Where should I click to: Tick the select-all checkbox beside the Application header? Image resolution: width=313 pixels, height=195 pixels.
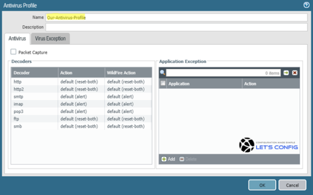tap(163, 83)
